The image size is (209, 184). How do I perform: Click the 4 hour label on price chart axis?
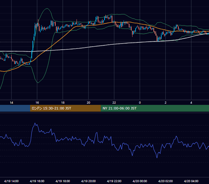(191, 103)
